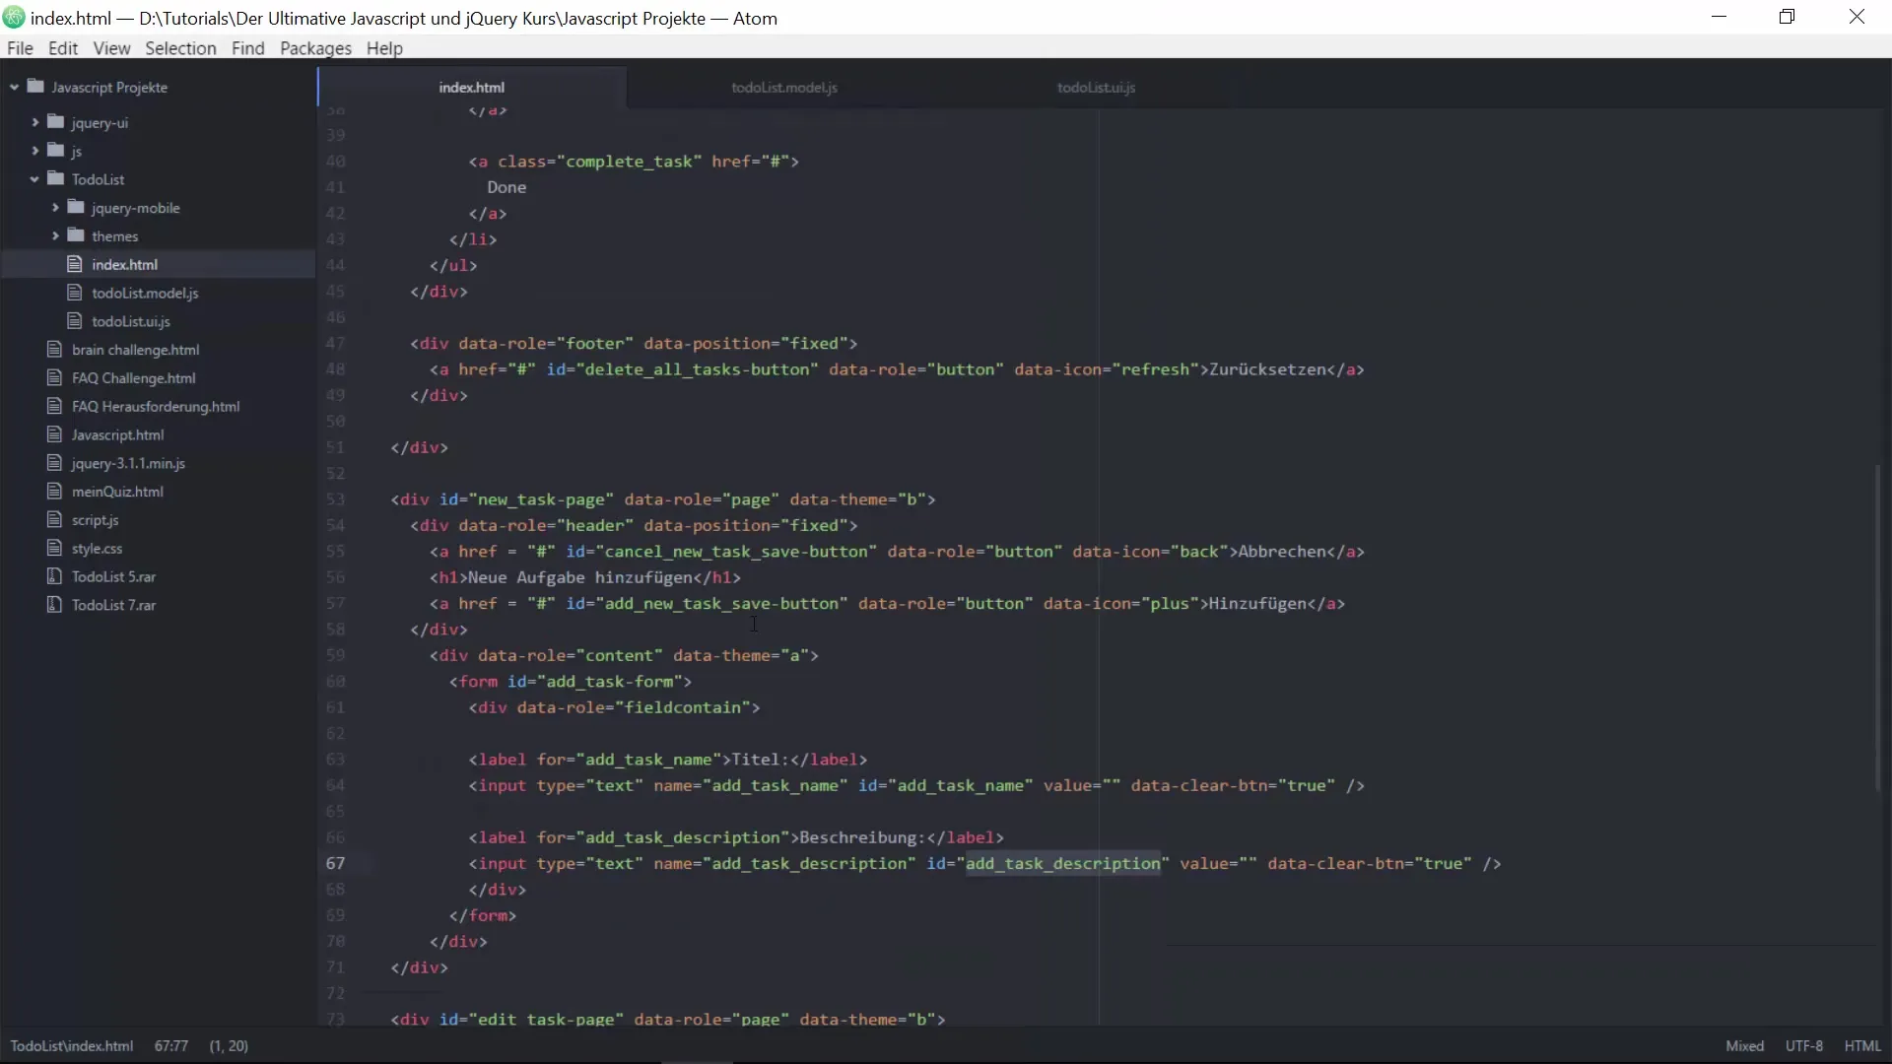The image size is (1892, 1064).
Task: Collapse the Javascript Projekte root folder
Action: (x=15, y=88)
